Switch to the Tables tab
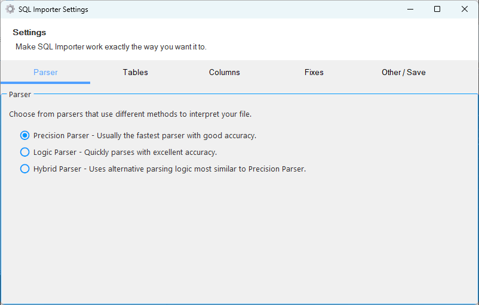This screenshot has height=305, width=479. [x=136, y=72]
